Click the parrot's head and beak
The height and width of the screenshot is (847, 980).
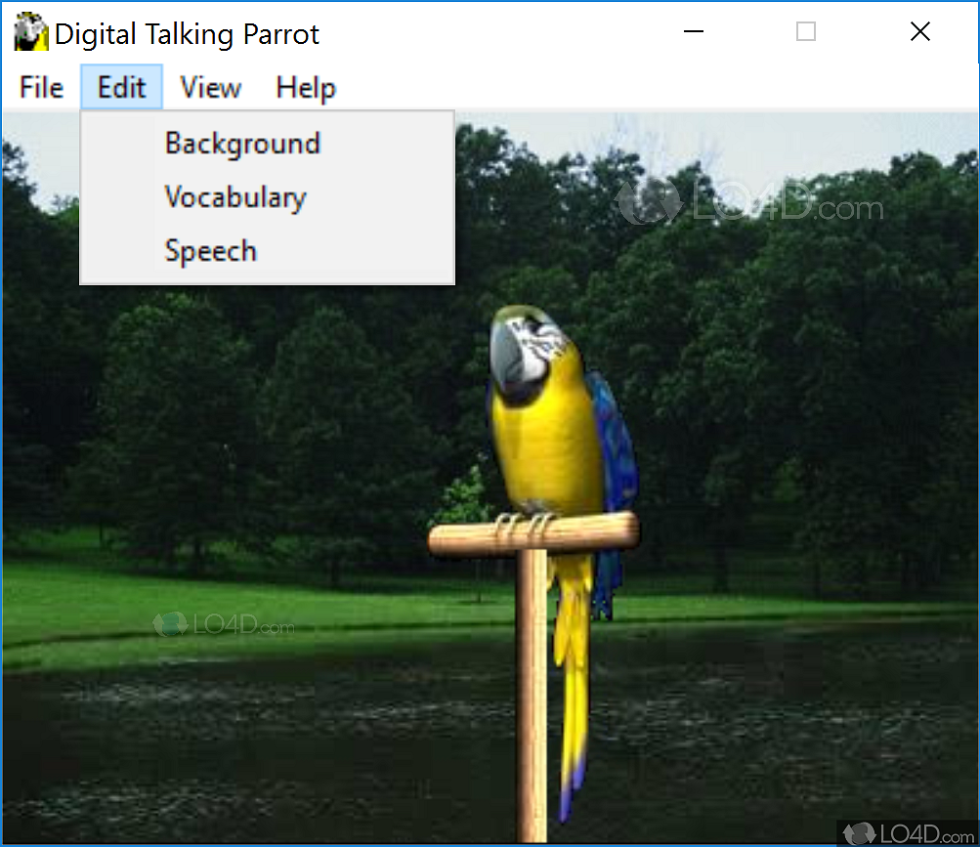click(x=523, y=347)
